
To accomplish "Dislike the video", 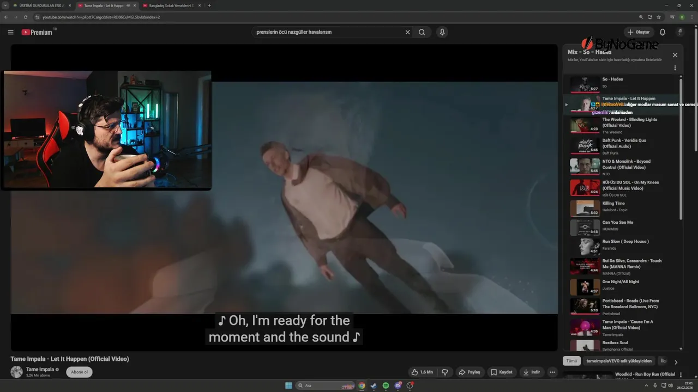I will [445, 372].
